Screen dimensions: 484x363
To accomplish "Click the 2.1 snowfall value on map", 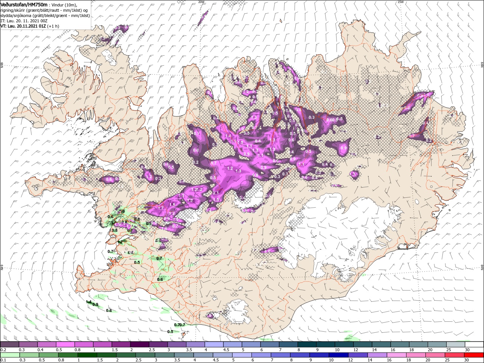I will (216, 192).
